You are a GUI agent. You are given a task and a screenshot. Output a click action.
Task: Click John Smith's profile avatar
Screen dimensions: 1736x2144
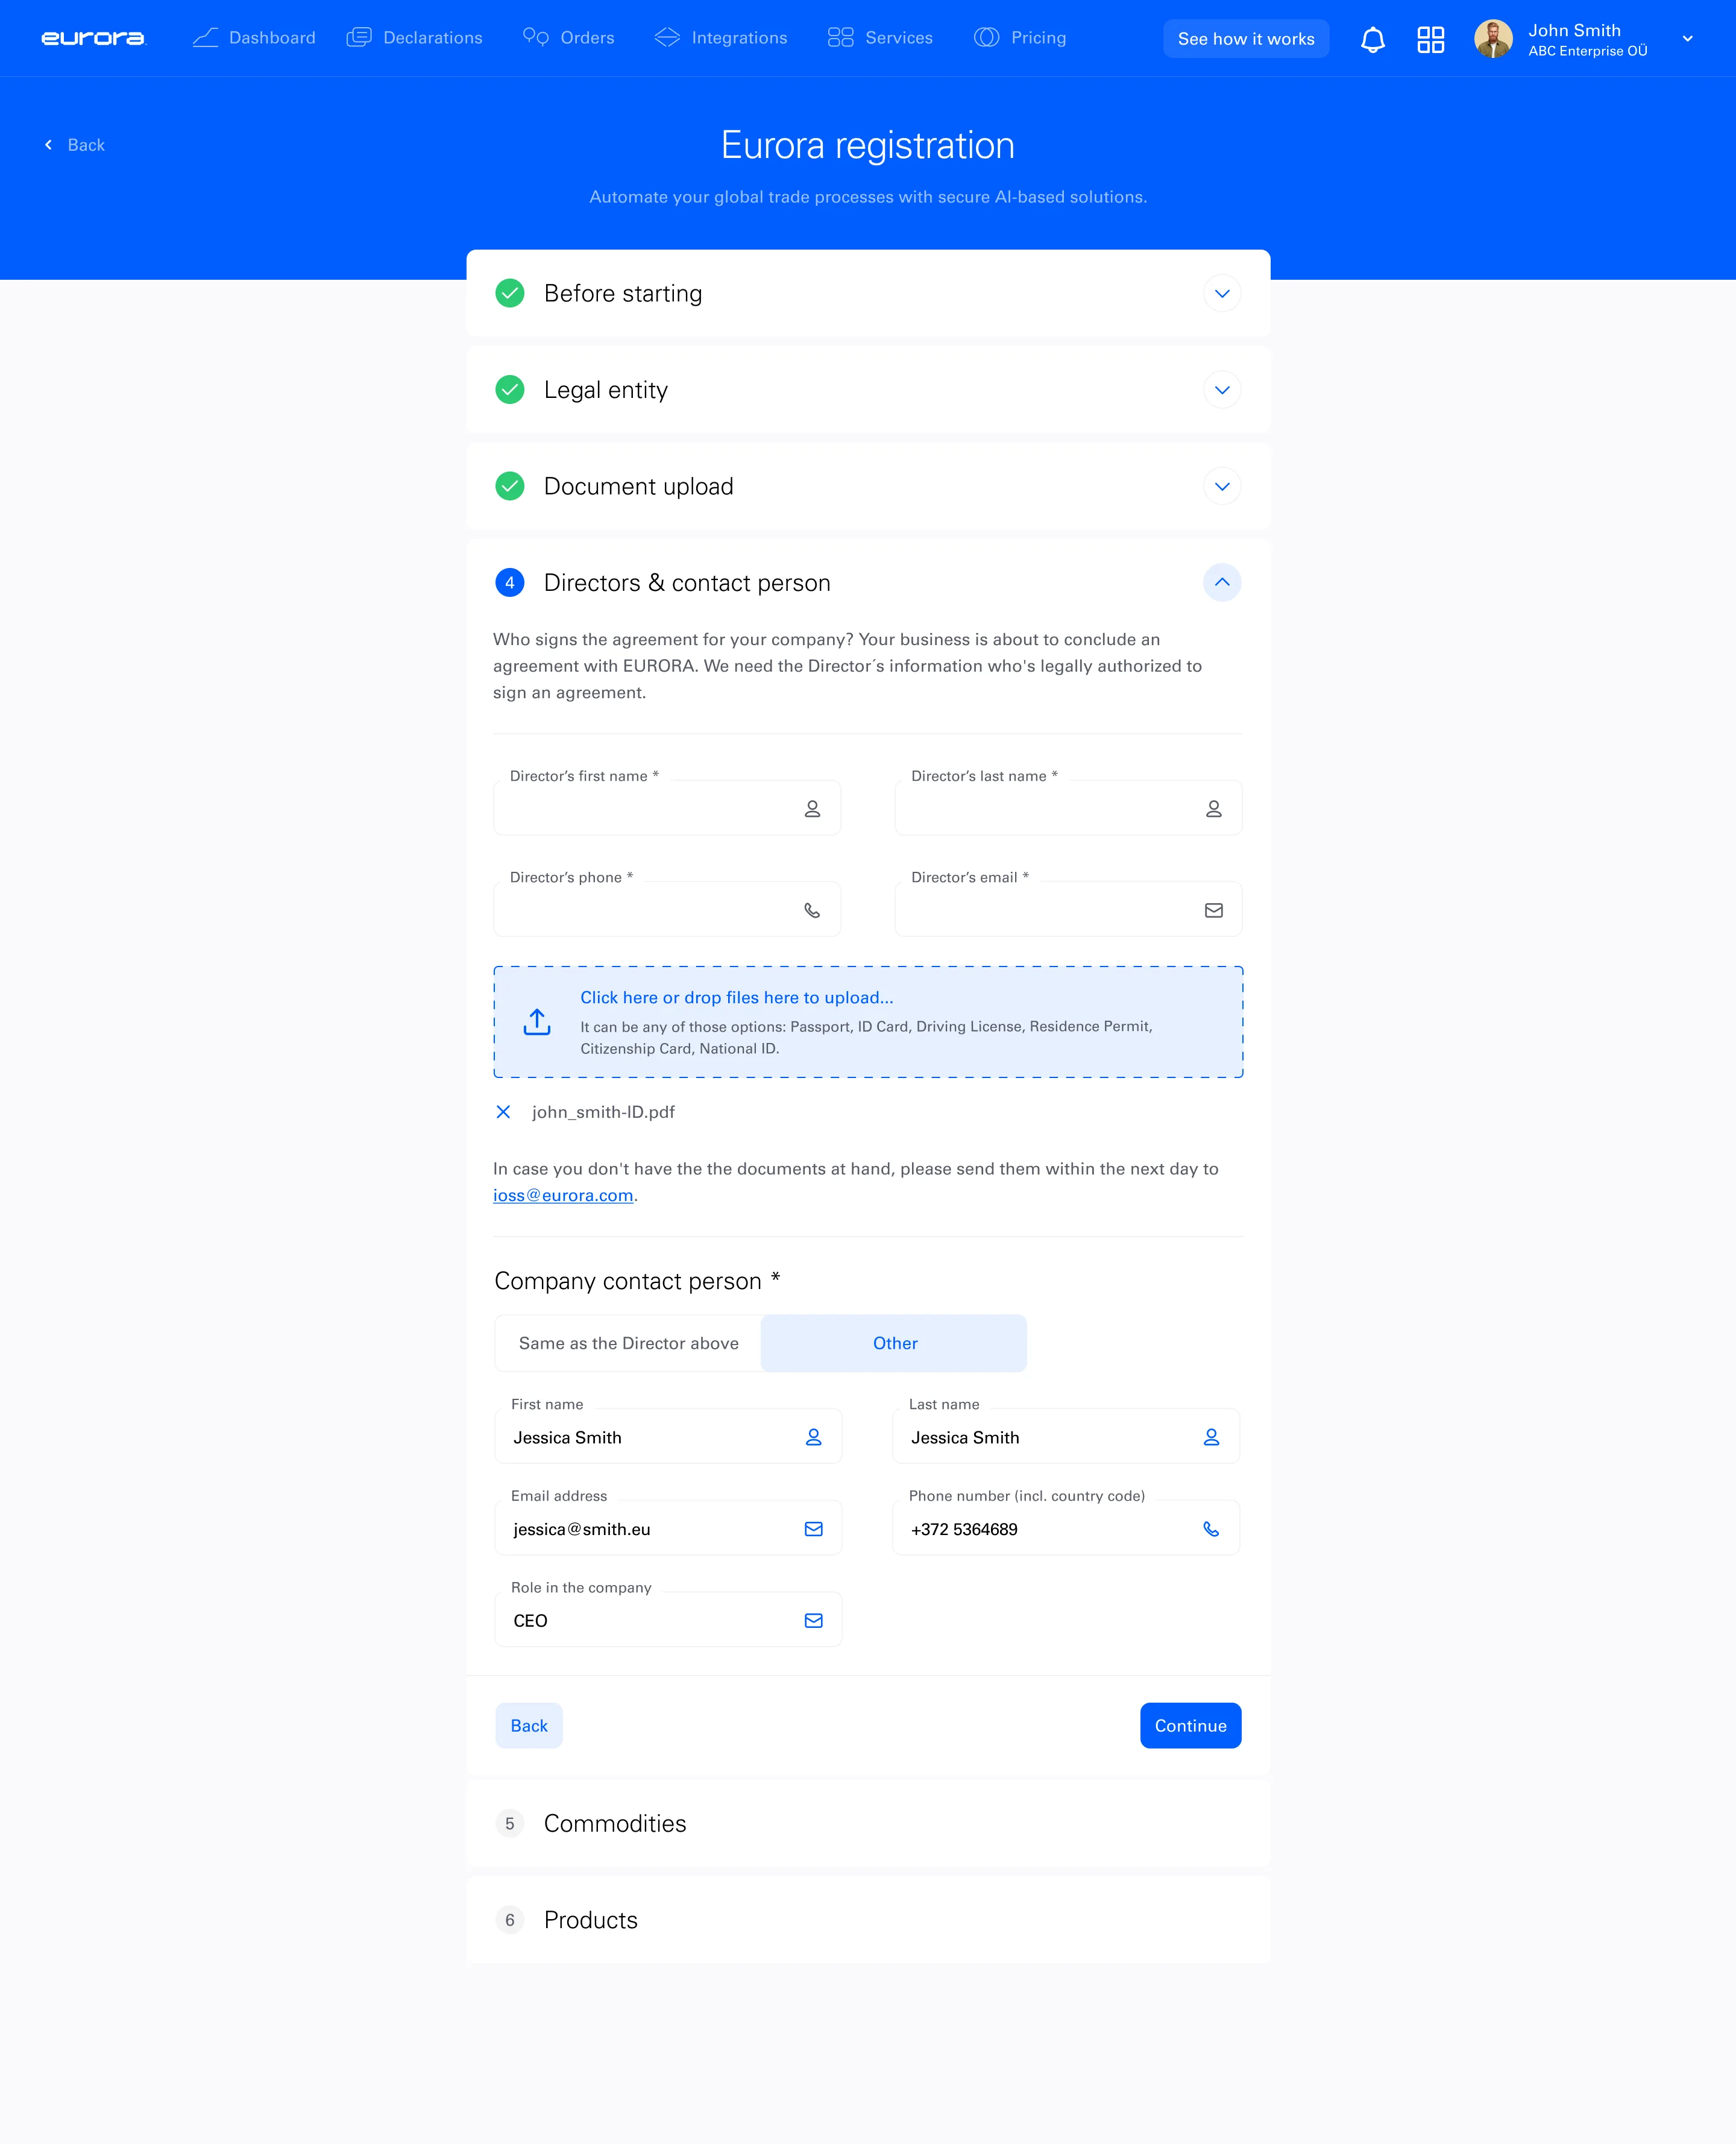click(x=1492, y=39)
